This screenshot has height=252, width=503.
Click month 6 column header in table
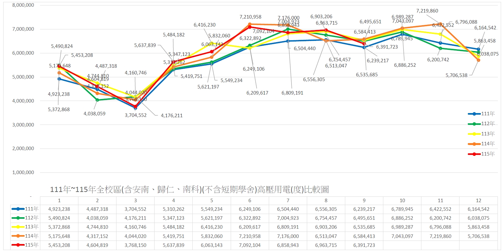250,201
